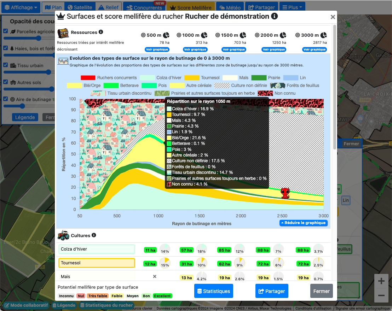Click the info icon next to Rucher de démonstration title
Image resolution: width=392 pixels, height=311 pixels.
point(275,16)
